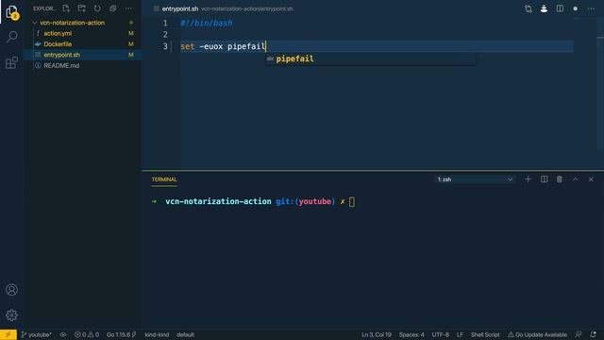
Task: Create a new file in Explorer
Action: (66, 8)
